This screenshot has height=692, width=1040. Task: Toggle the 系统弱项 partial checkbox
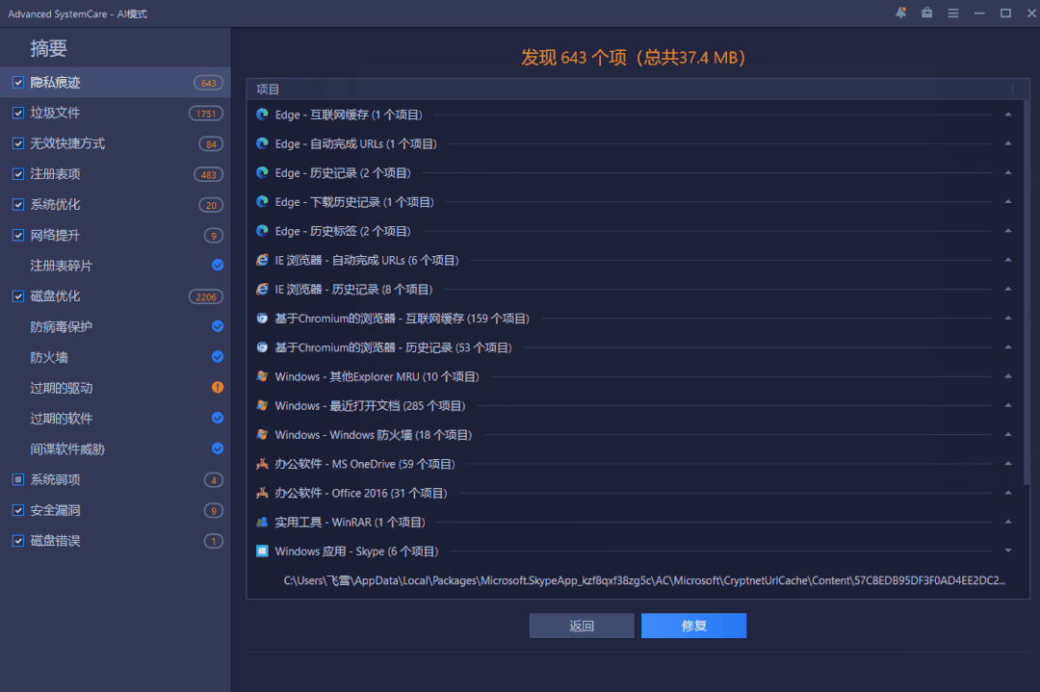pos(18,479)
